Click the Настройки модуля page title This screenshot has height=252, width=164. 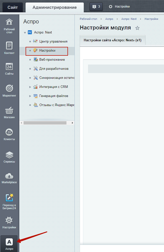coord(105,28)
